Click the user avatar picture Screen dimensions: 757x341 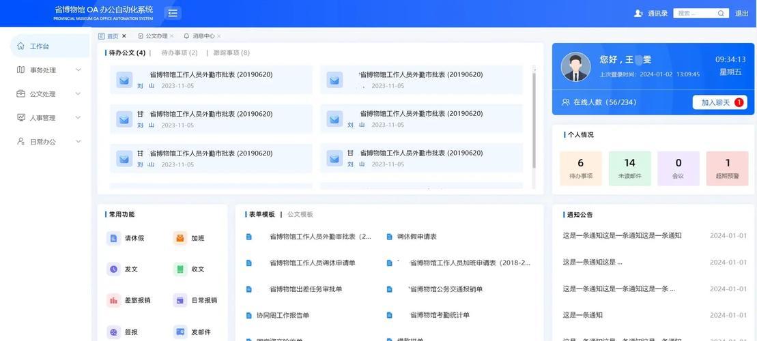(x=575, y=67)
